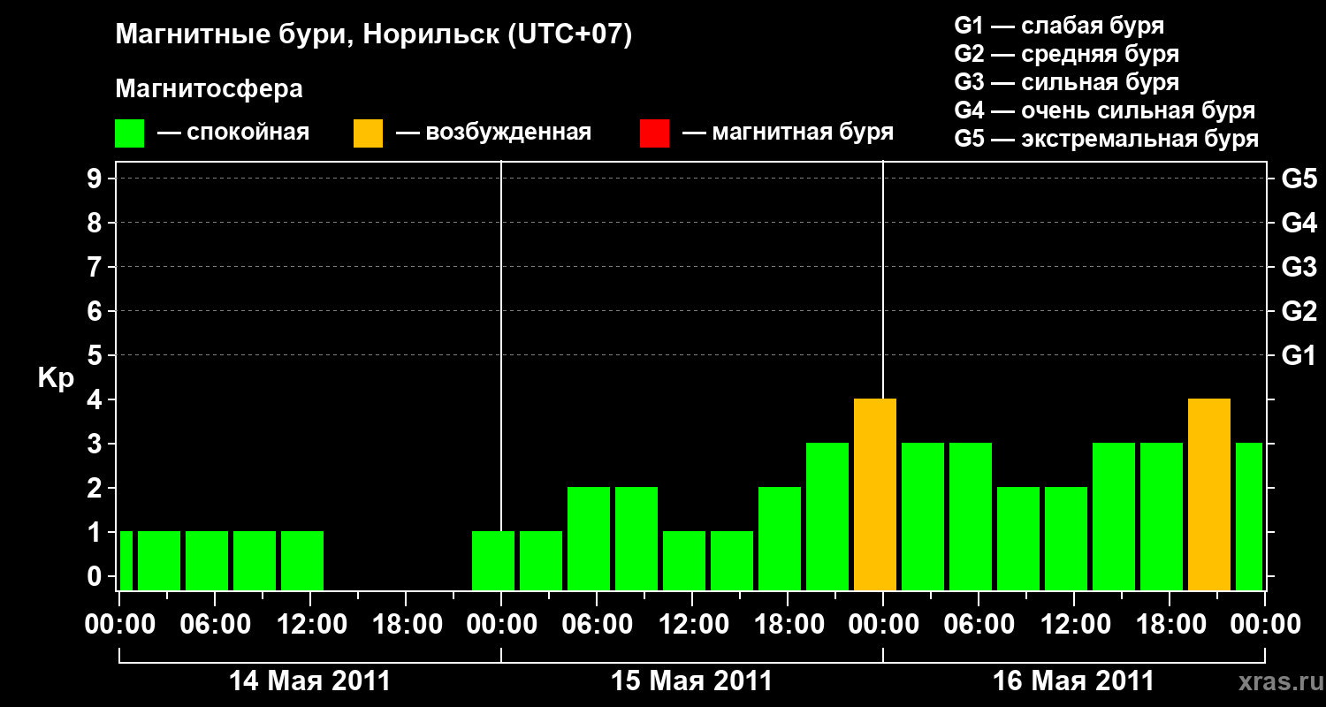Click the red 'магнитная буря' legend square
The width and height of the screenshot is (1326, 707).
click(x=654, y=133)
